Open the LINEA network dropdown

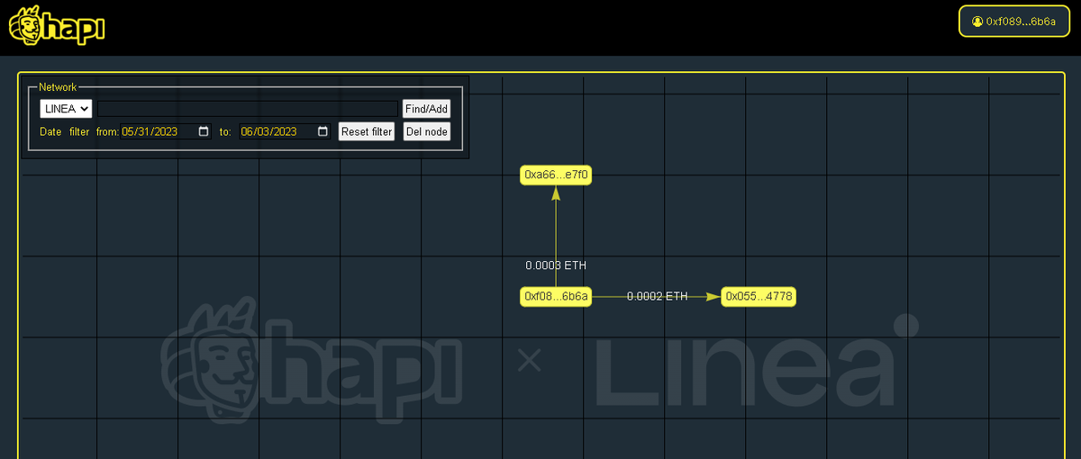coord(66,108)
